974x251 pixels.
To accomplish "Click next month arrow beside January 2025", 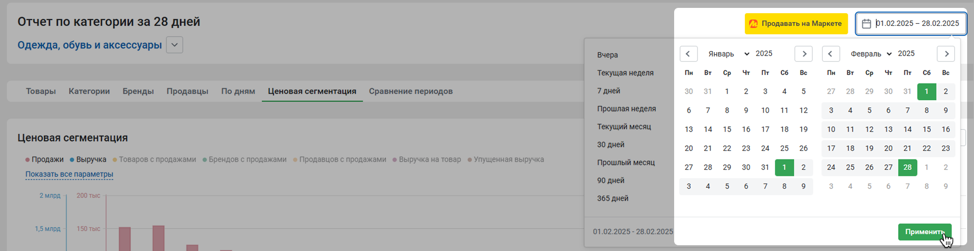I will [804, 54].
